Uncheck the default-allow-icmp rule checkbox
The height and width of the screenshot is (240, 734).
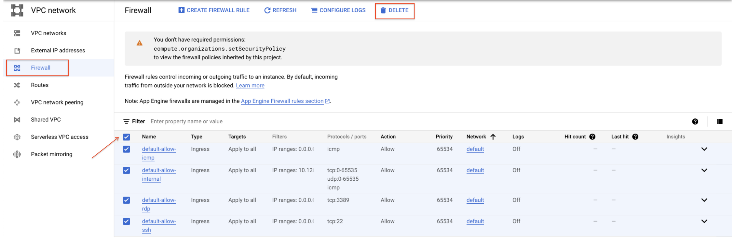point(127,149)
